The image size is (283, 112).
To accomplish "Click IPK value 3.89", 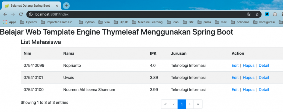I will tap(154, 78).
